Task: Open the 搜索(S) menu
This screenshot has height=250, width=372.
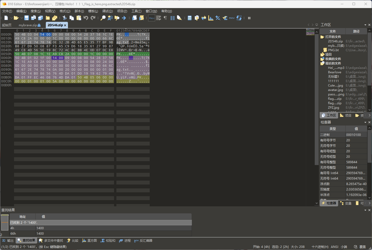Action: (36, 11)
